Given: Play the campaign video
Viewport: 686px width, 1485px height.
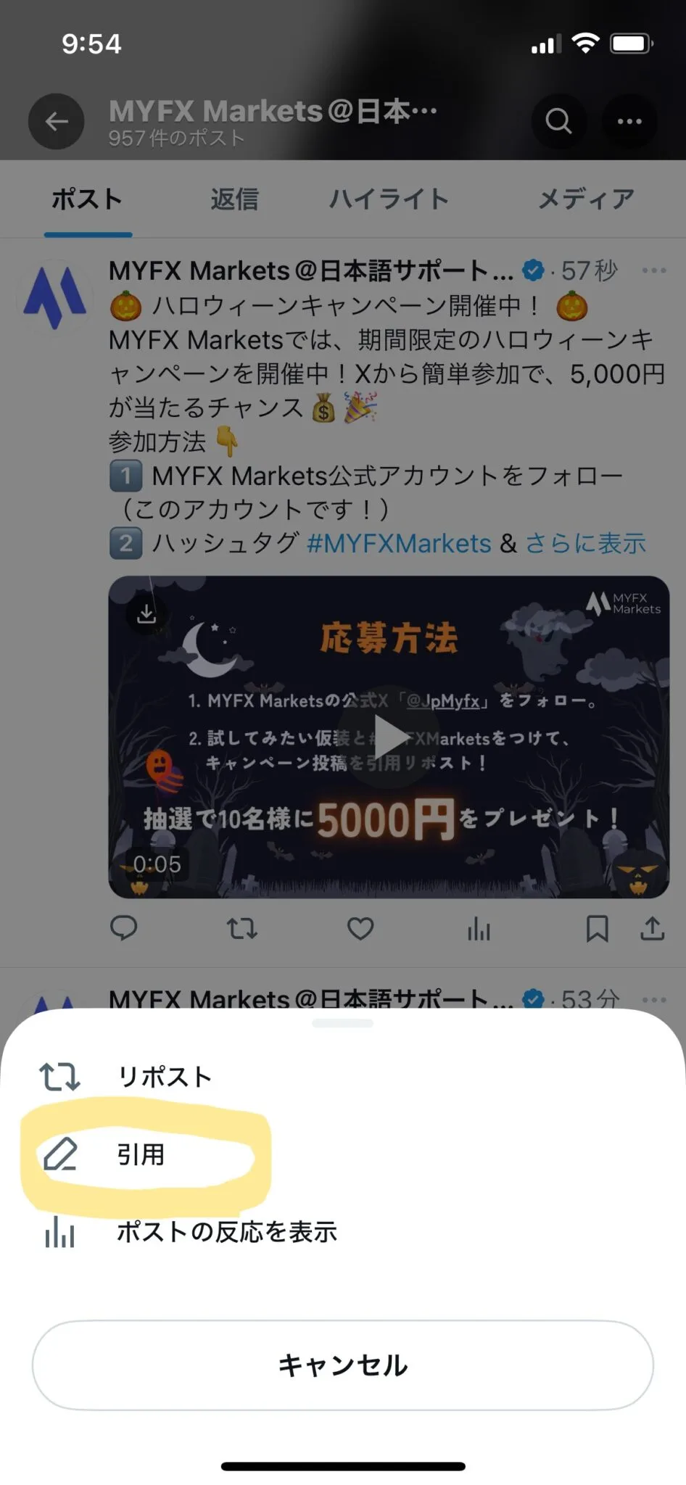Looking at the screenshot, I should click(x=389, y=737).
